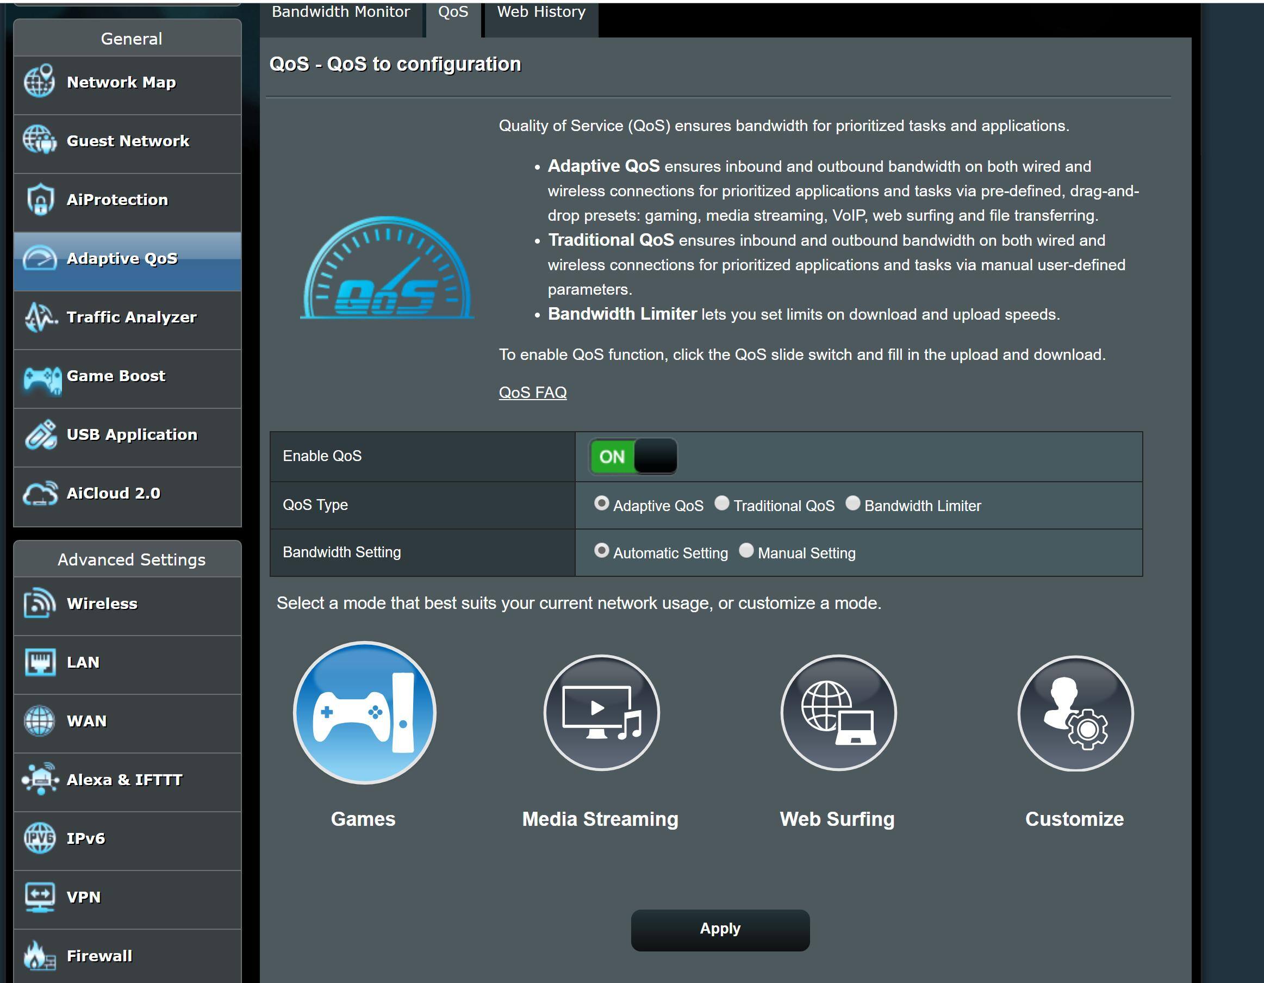The height and width of the screenshot is (983, 1264).
Task: Click the Apply button
Action: pyautogui.click(x=719, y=929)
